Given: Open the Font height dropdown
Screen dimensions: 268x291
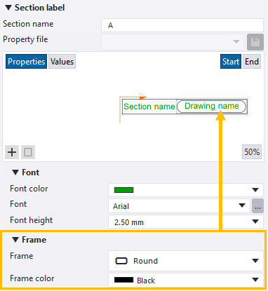Looking at the screenshot, I should 186,222.
